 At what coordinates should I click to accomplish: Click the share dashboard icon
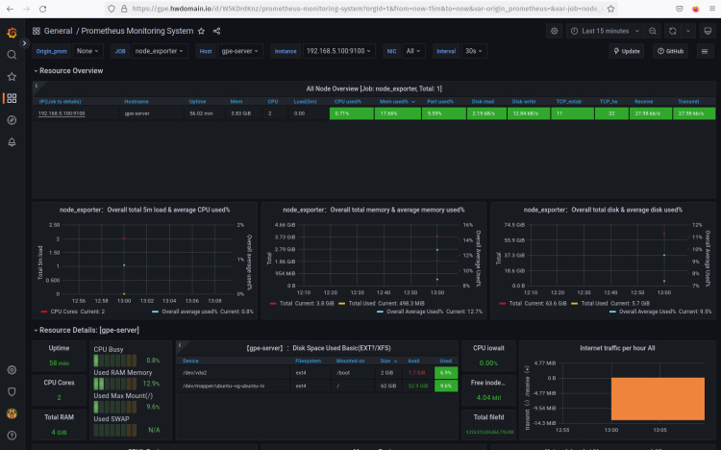pos(216,31)
